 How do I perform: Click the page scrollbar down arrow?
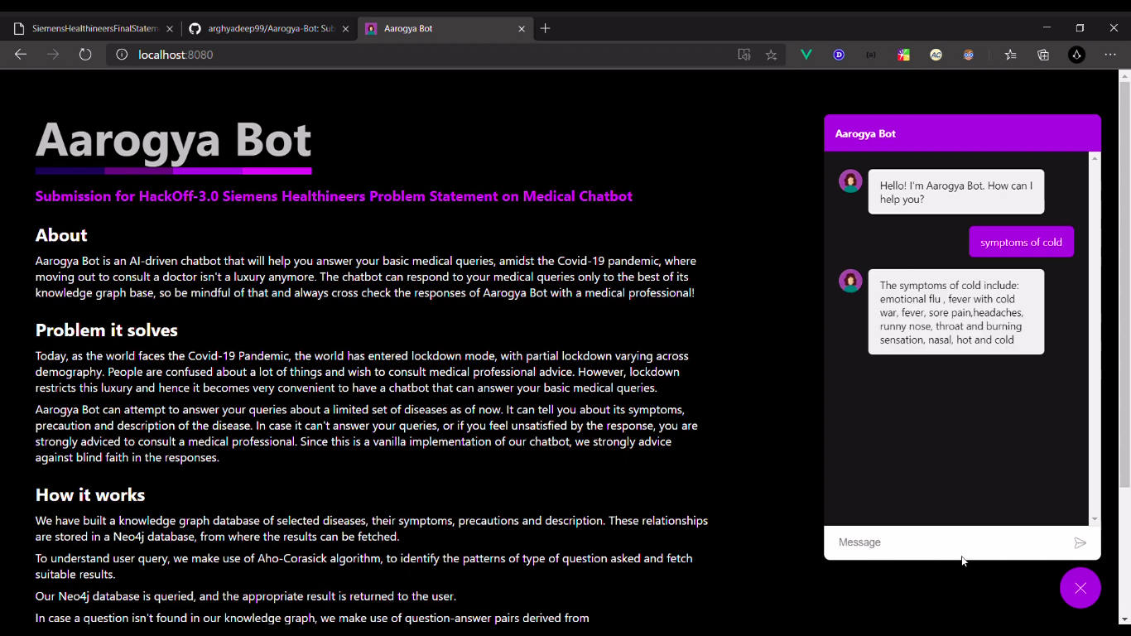pyautogui.click(x=1124, y=619)
